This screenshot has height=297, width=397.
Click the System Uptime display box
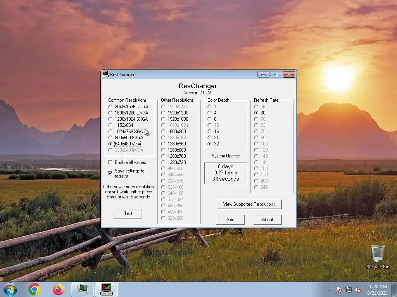[226, 173]
